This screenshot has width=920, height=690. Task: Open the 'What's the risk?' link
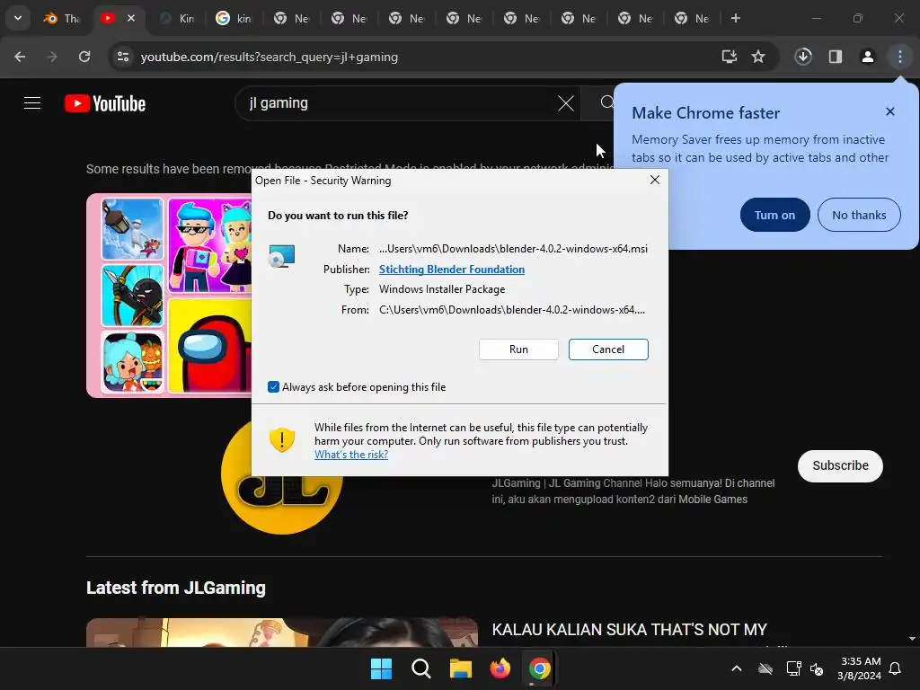(351, 454)
